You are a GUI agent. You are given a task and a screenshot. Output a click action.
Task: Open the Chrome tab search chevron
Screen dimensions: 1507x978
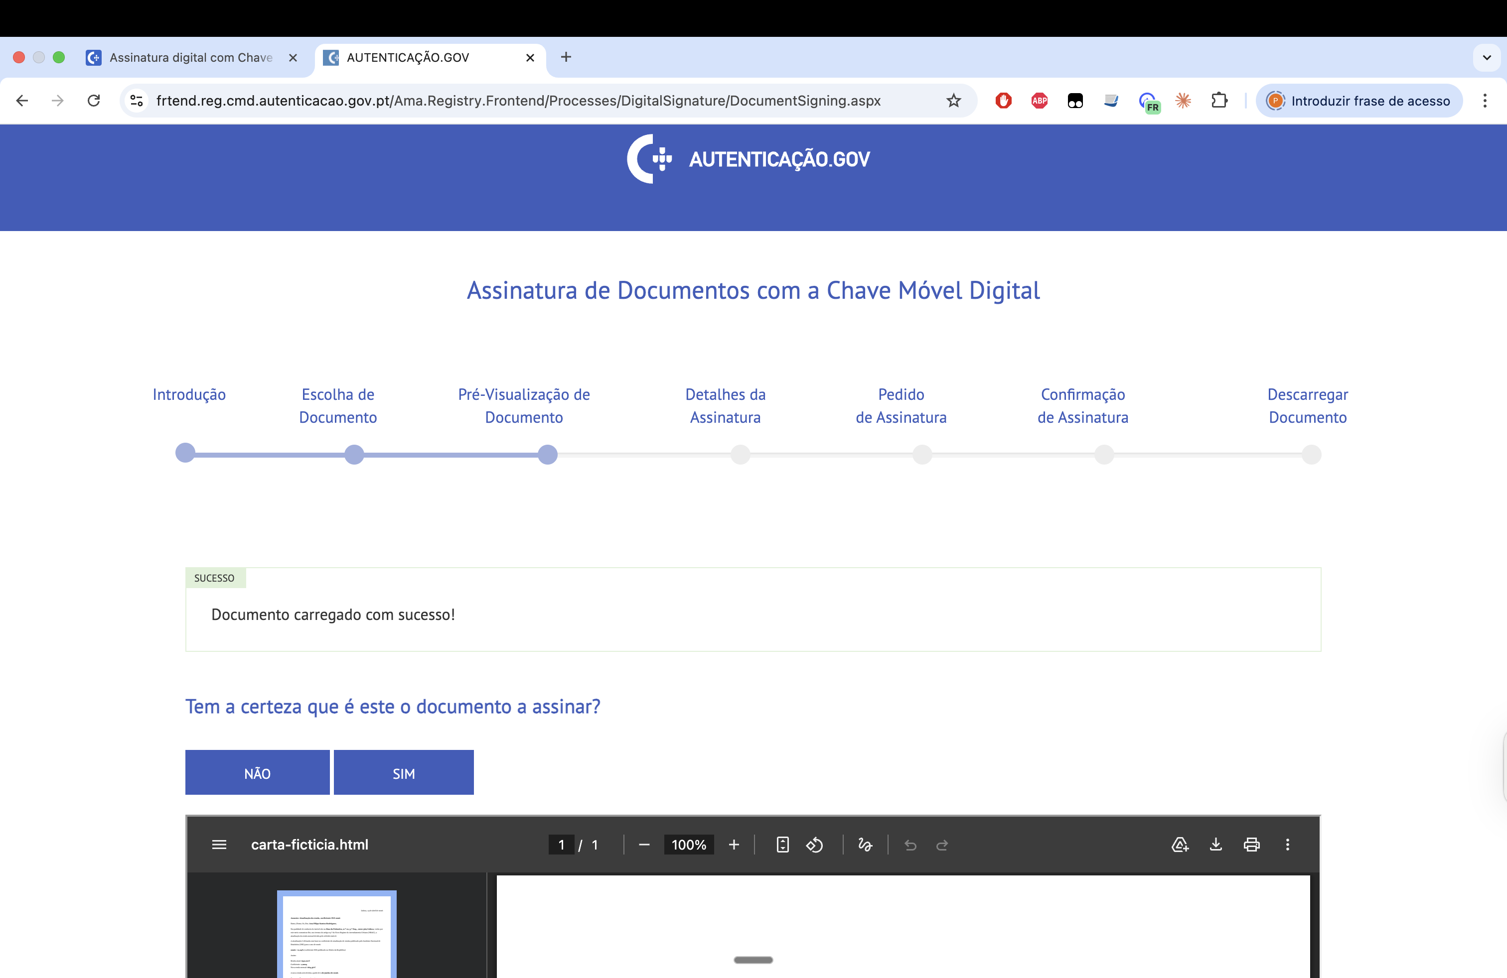point(1487,58)
